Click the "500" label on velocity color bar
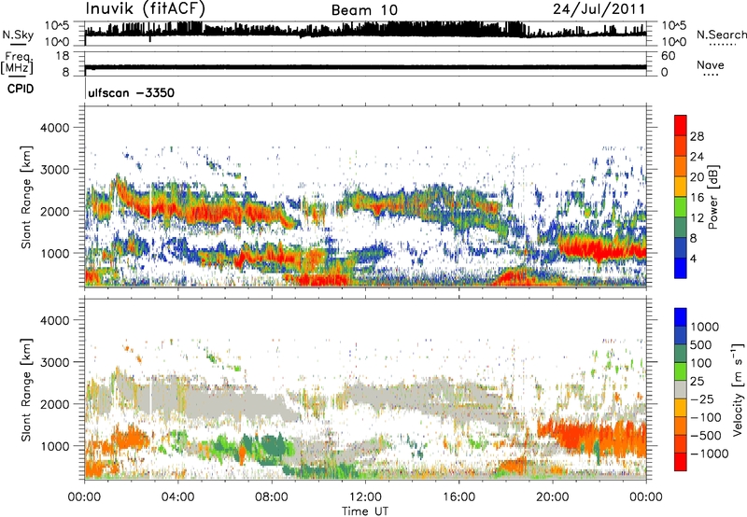Screen dimensions: 747x517 coord(701,345)
